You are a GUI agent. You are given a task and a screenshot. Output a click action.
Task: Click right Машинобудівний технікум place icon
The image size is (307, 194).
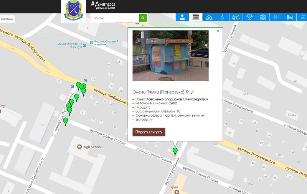(x=91, y=43)
